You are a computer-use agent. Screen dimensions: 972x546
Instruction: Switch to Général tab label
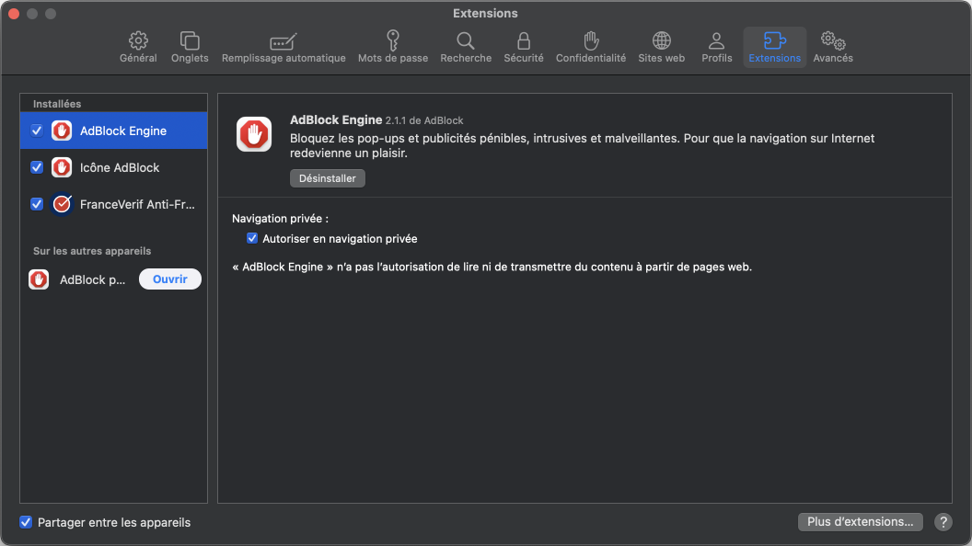coord(138,58)
